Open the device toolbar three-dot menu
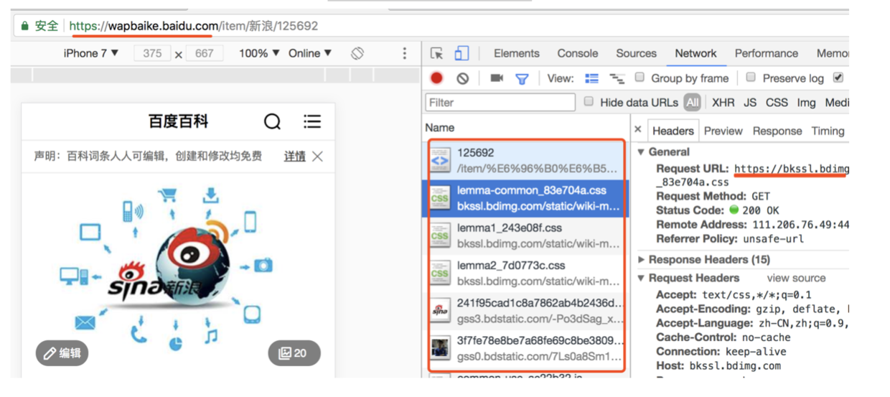The height and width of the screenshot is (397, 890). click(x=404, y=53)
